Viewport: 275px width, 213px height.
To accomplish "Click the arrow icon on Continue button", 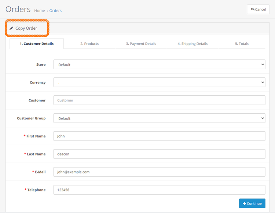I will point(244,203).
